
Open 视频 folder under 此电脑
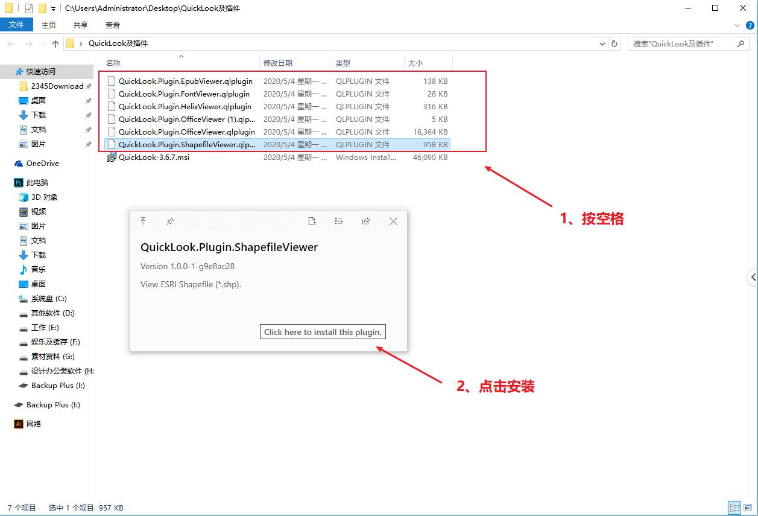click(39, 211)
